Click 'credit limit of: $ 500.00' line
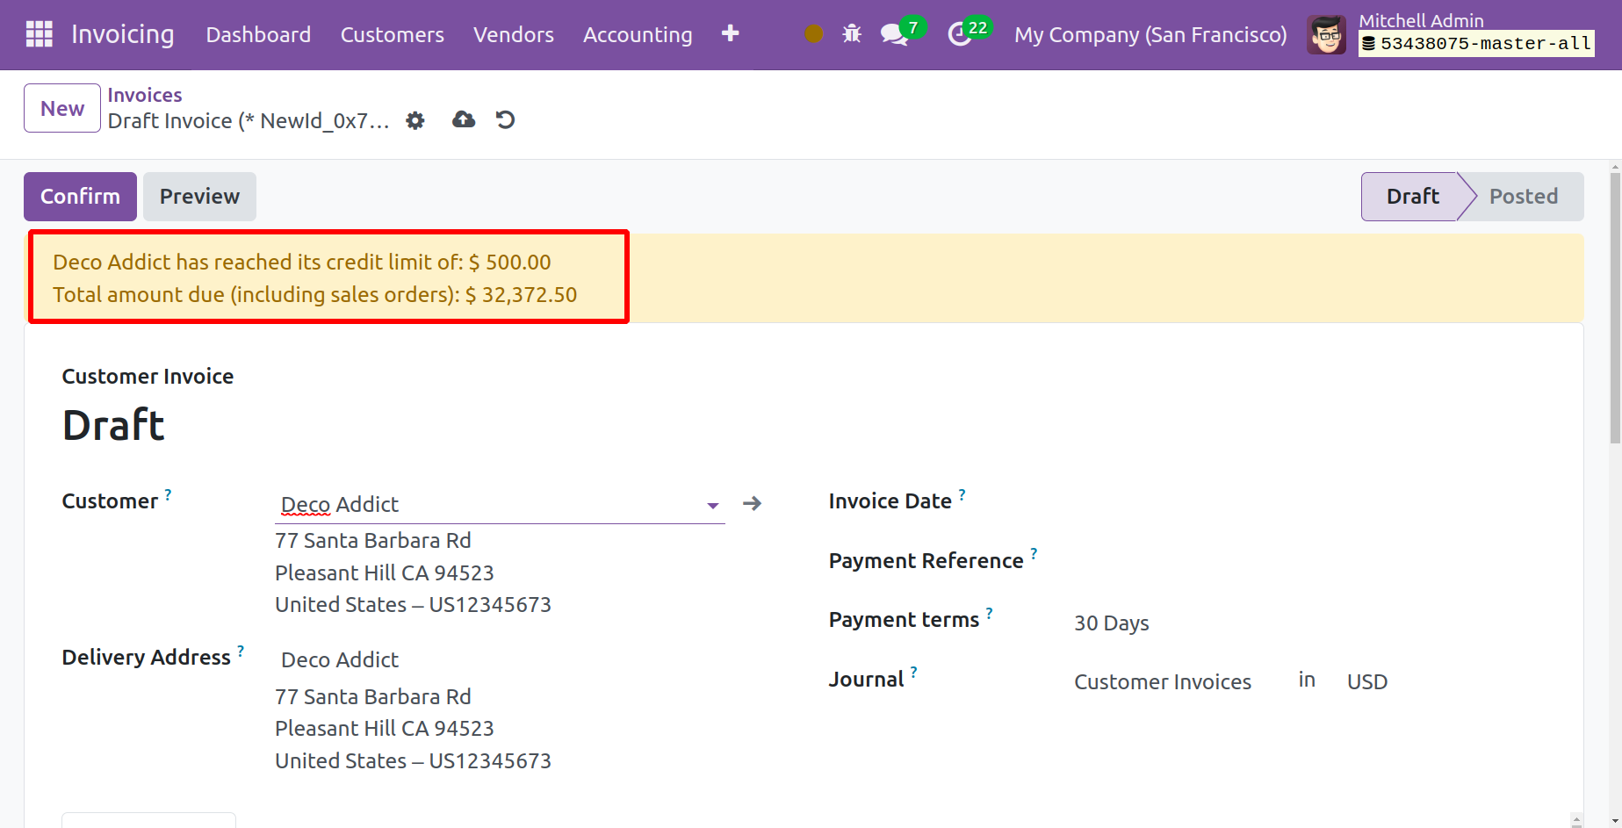The image size is (1622, 828). [x=302, y=262]
